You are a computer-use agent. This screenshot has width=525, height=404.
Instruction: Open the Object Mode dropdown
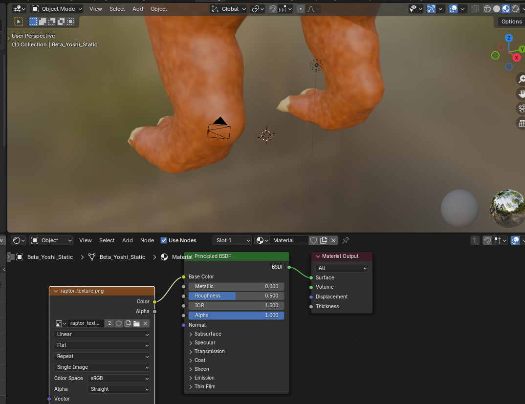57,9
